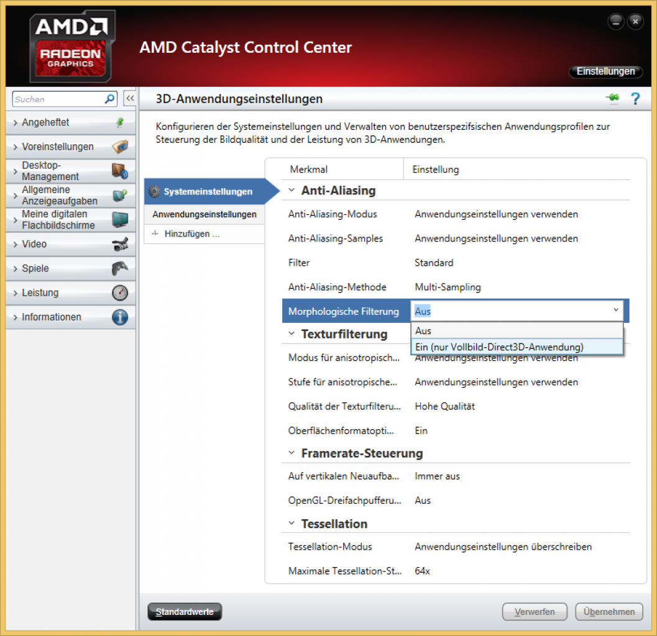
Task: Click the Filter value 'Standard'
Action: point(434,263)
